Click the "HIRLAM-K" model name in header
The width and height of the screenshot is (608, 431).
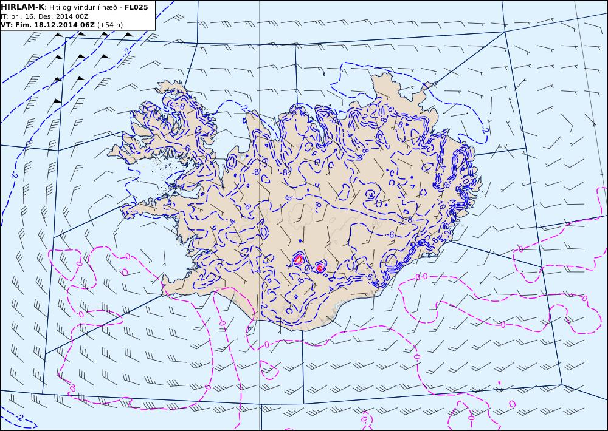22,7
